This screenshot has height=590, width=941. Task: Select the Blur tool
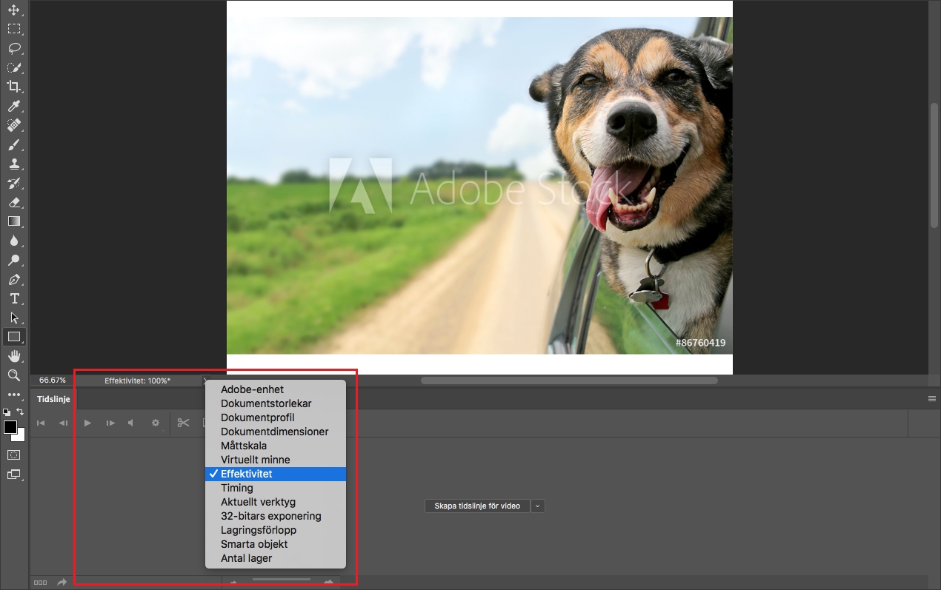click(x=14, y=241)
